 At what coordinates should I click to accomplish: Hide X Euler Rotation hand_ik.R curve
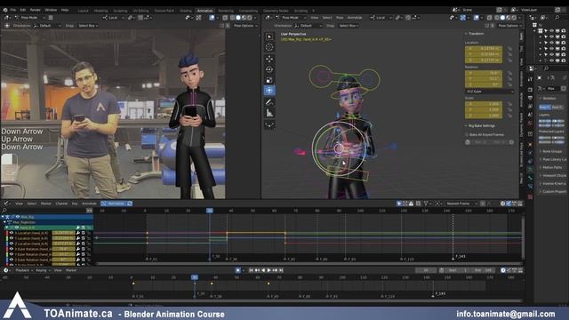coord(12,249)
